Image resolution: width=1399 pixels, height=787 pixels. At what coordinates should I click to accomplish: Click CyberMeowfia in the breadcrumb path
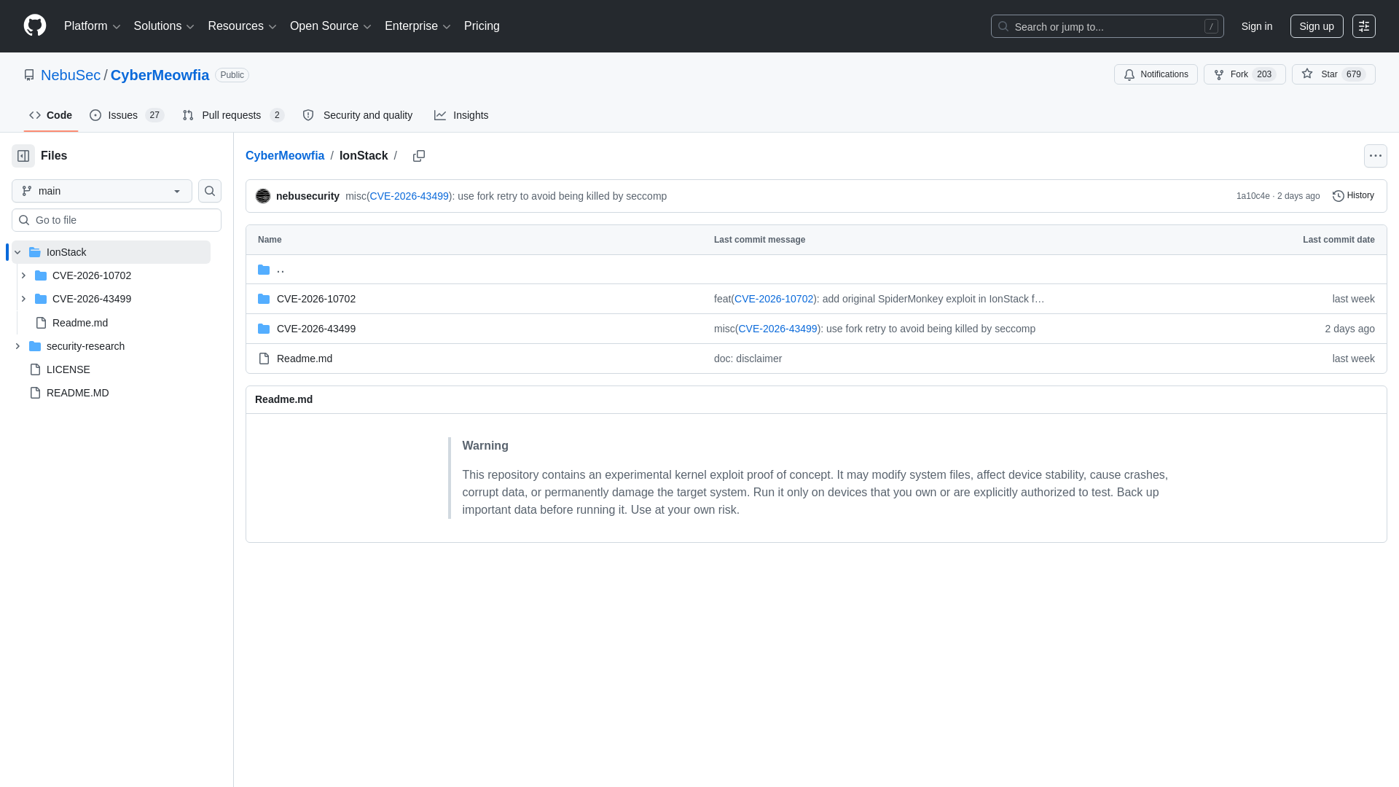pyautogui.click(x=285, y=156)
